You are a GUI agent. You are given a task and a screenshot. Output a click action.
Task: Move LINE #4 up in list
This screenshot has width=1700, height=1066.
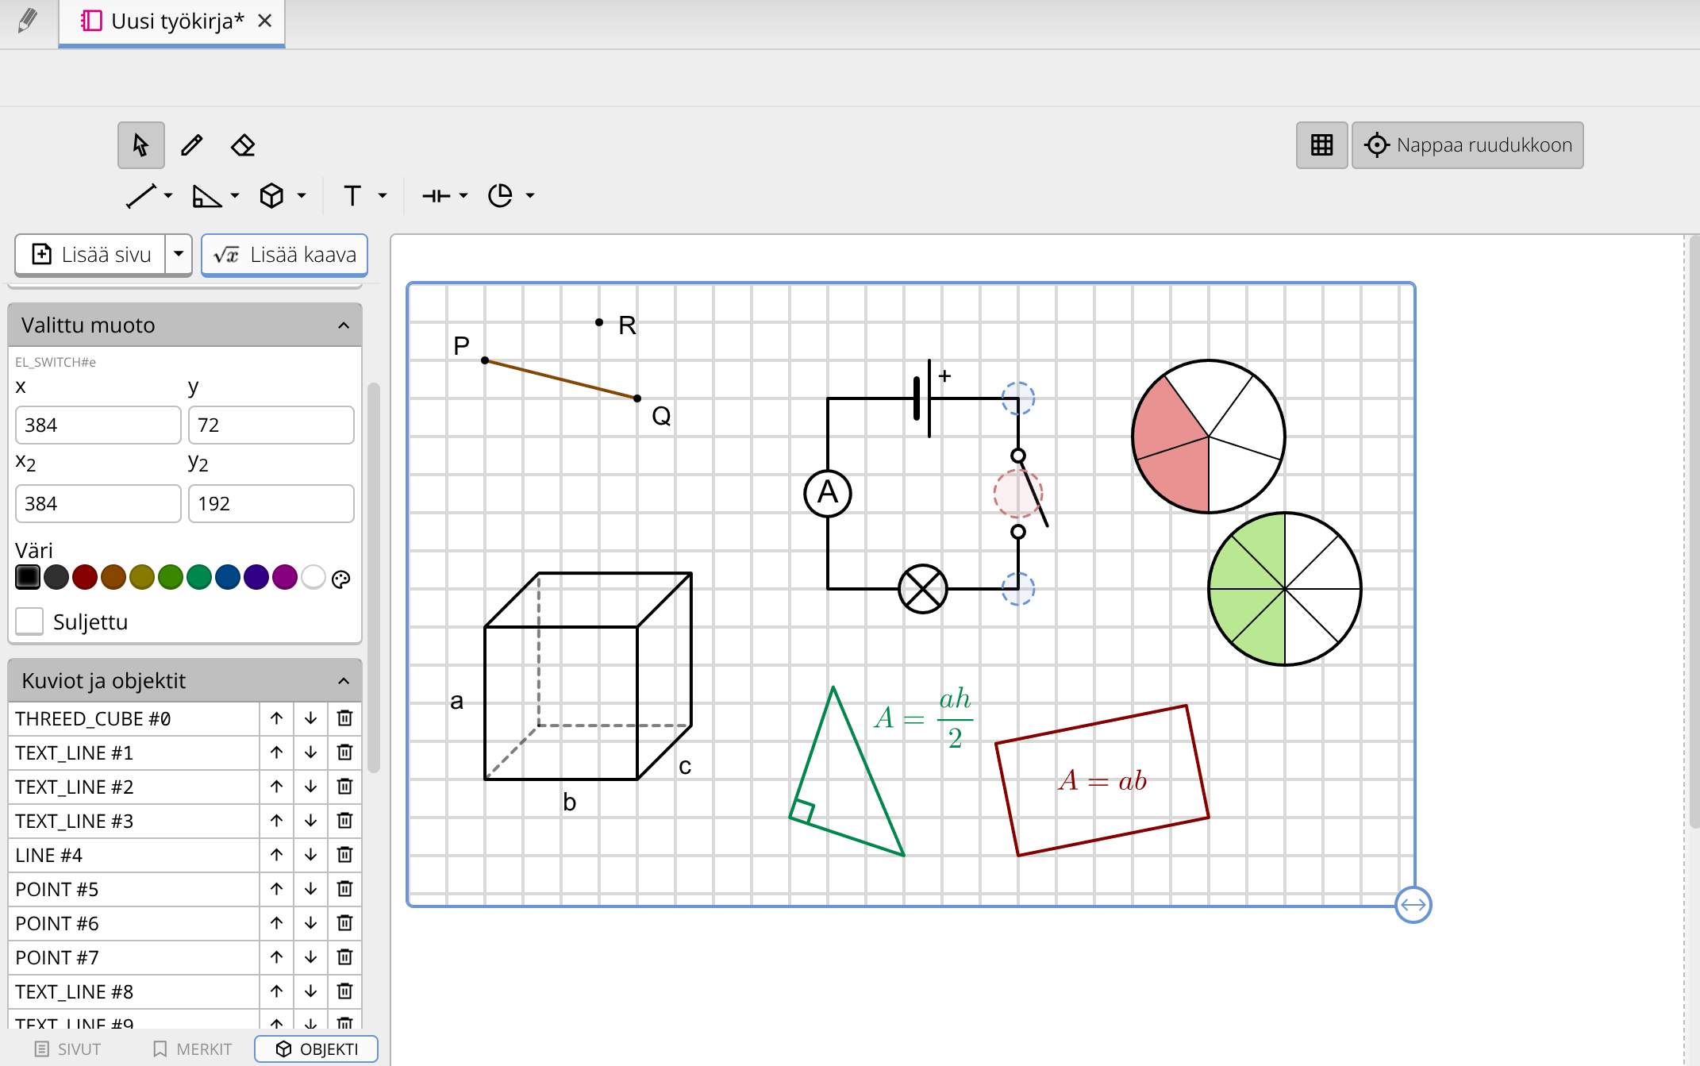click(276, 855)
